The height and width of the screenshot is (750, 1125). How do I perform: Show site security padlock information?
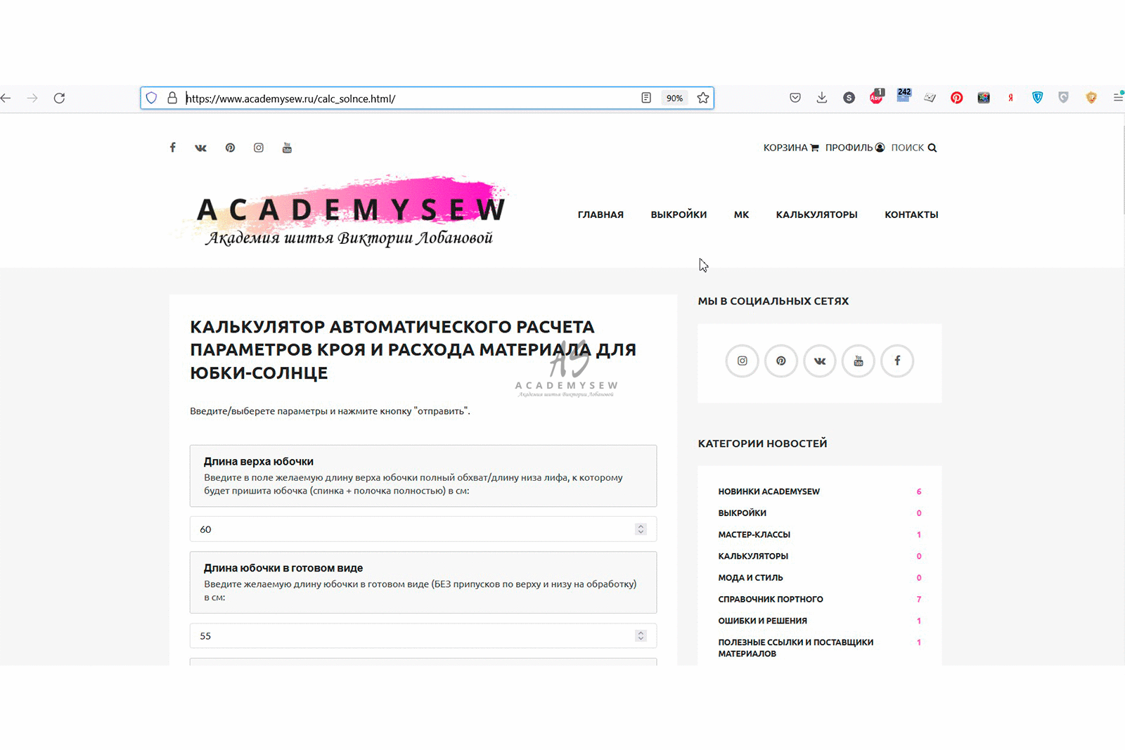[172, 98]
